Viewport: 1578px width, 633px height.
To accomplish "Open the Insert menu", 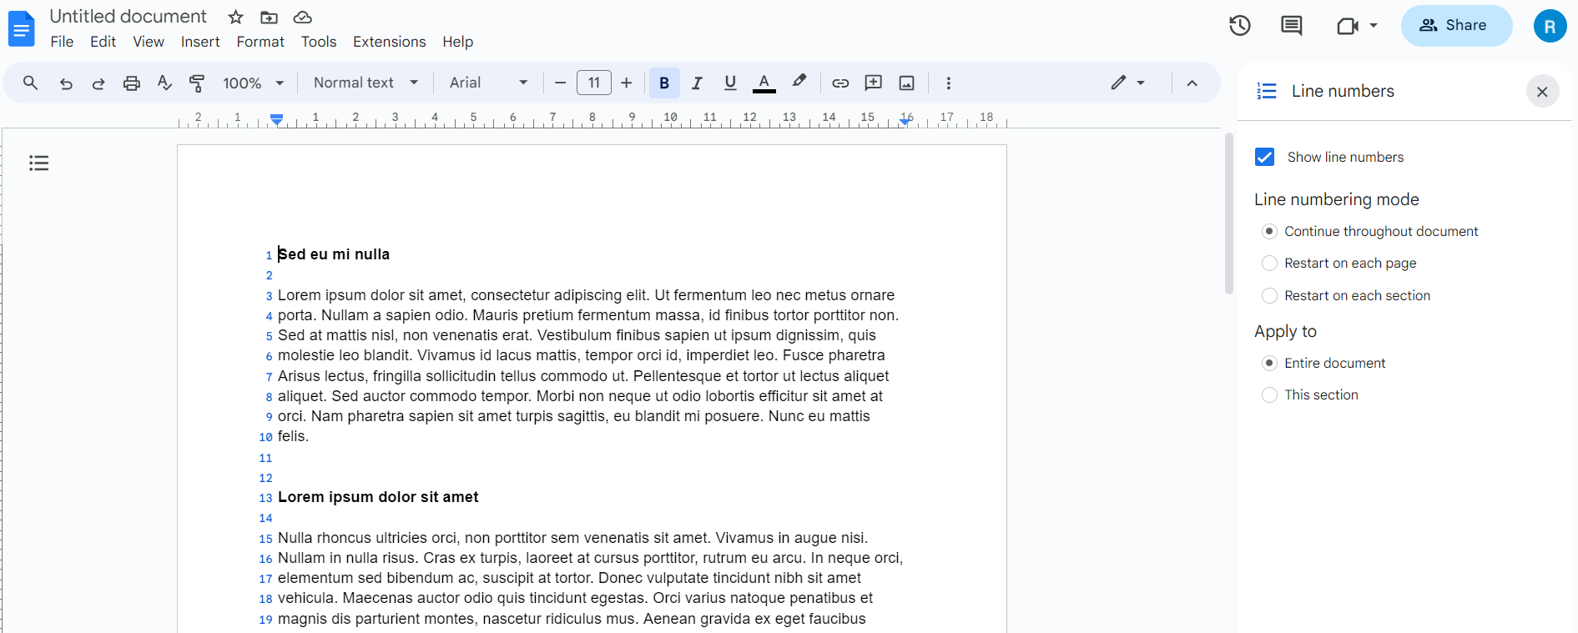I will click(200, 42).
